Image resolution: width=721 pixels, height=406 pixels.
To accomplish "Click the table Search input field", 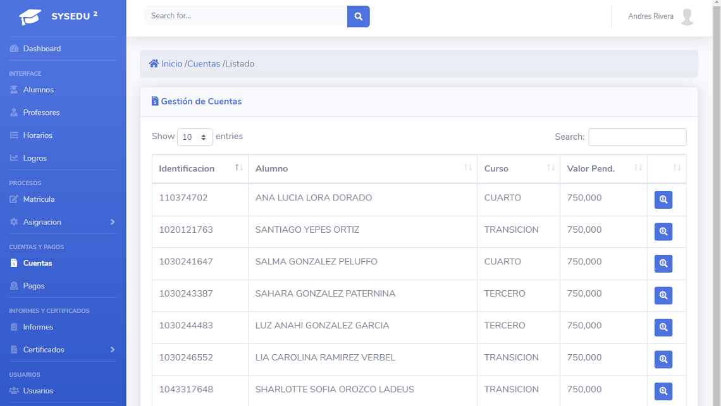I will [637, 137].
